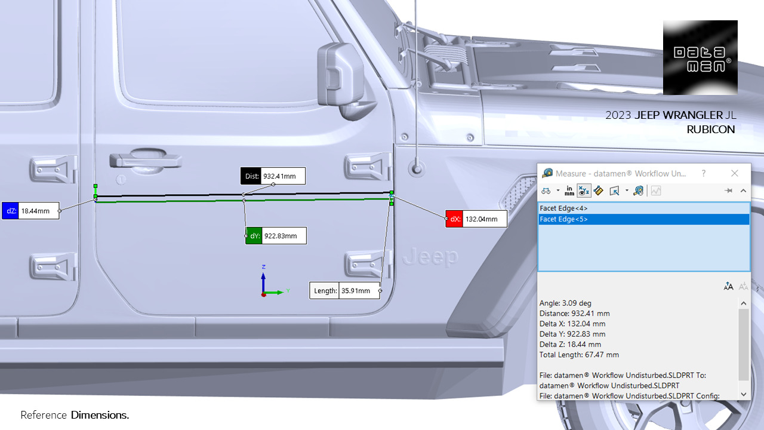Click the 'Delta Y: 922.83 mm' result line

[x=572, y=334]
